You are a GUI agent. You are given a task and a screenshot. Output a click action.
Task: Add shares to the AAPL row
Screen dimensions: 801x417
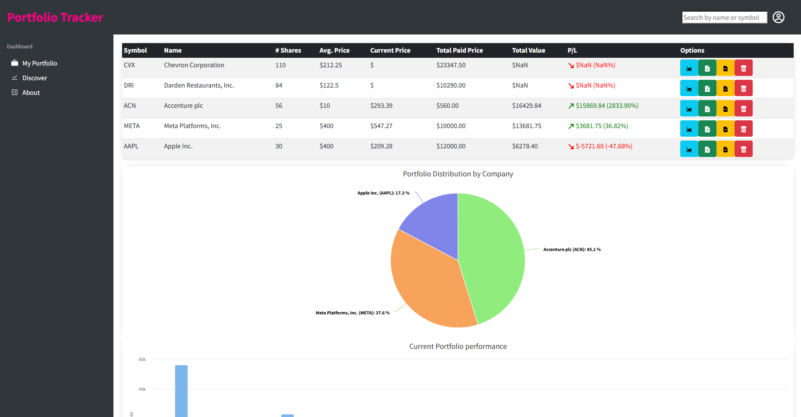click(x=707, y=149)
